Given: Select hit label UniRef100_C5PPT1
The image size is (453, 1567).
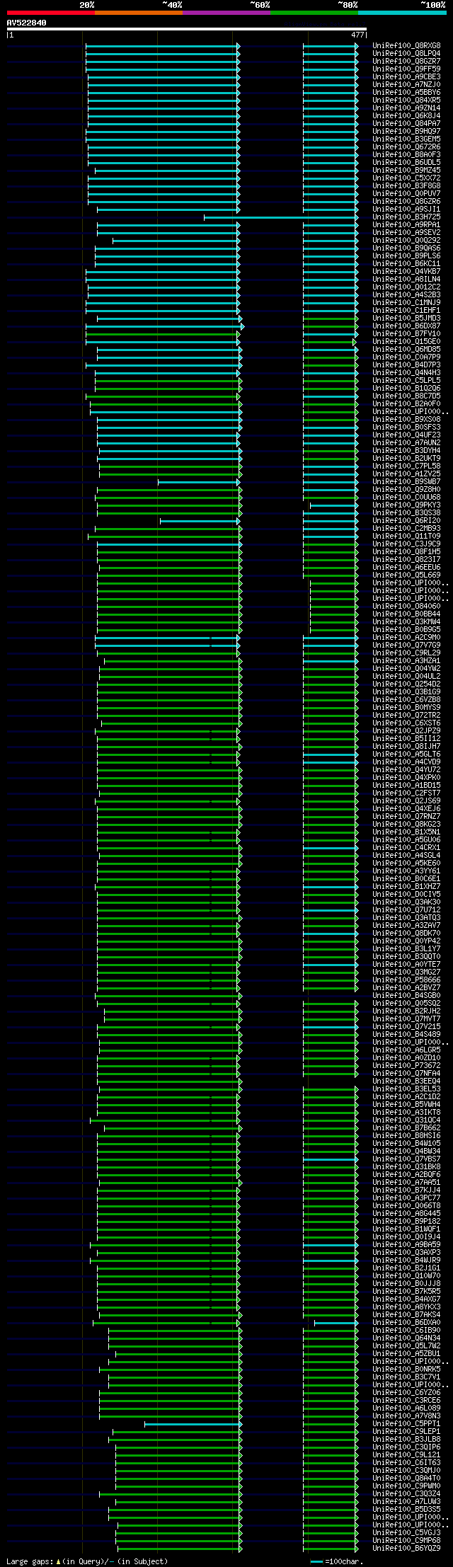Looking at the screenshot, I should [x=406, y=1423].
